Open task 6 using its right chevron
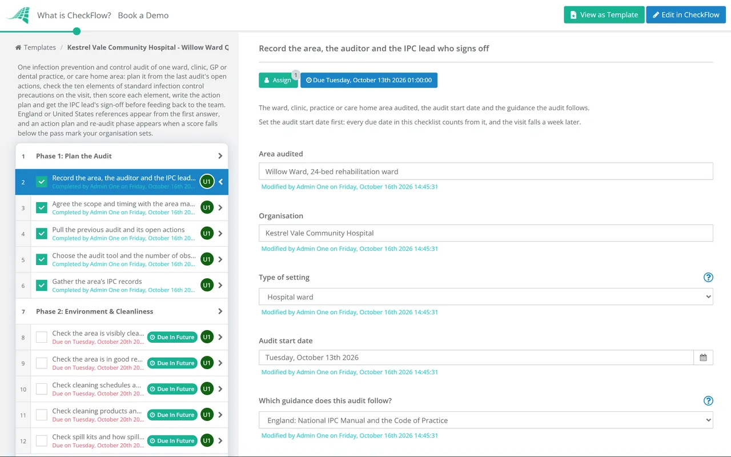The image size is (731, 457). [220, 285]
